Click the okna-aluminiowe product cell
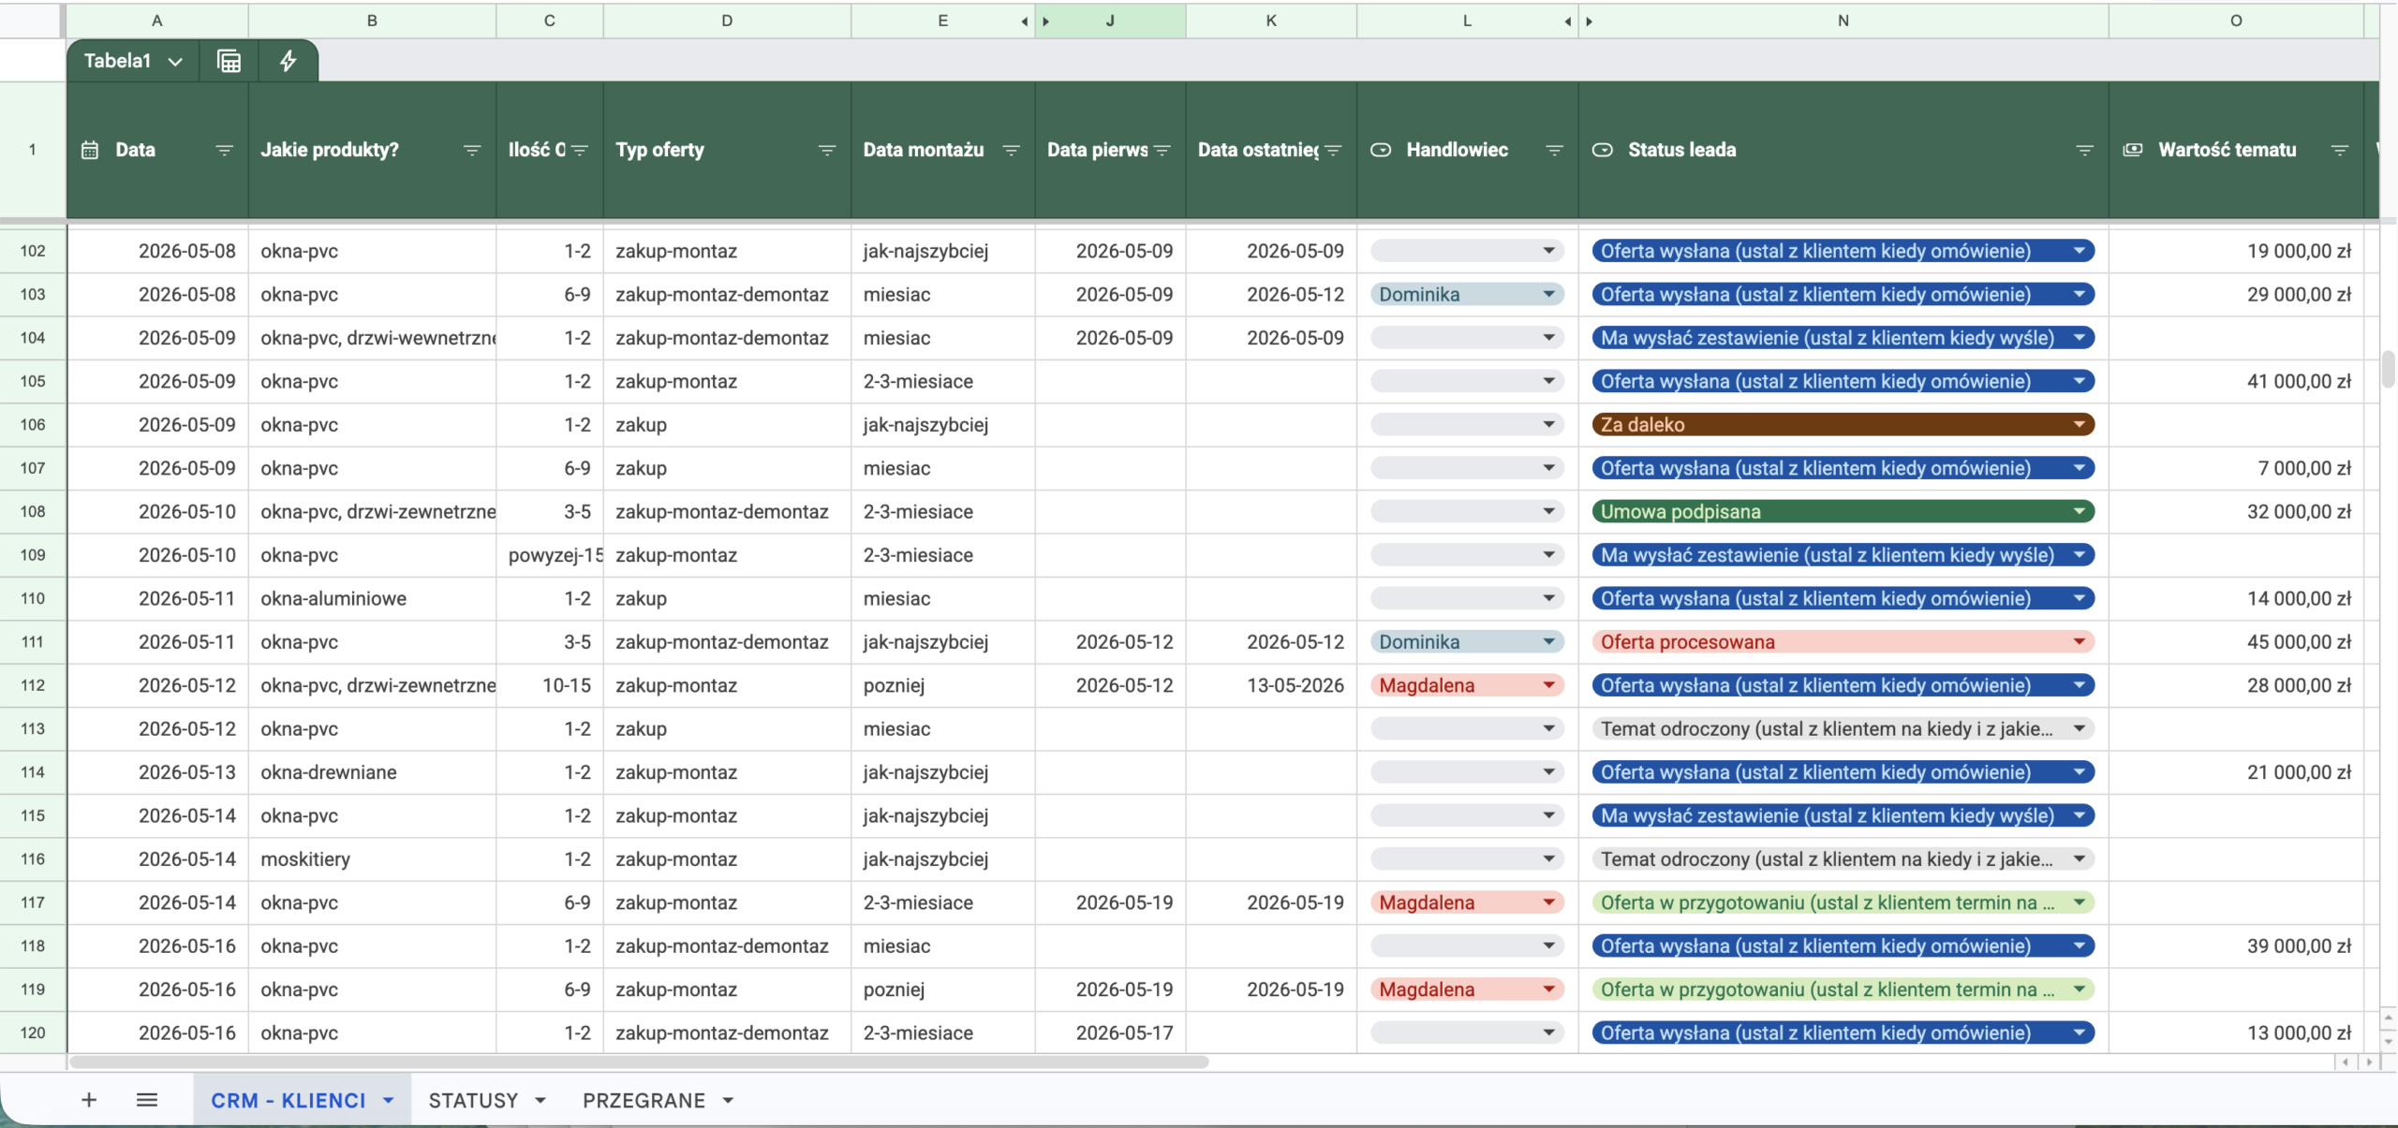The width and height of the screenshot is (2398, 1128). click(x=372, y=599)
